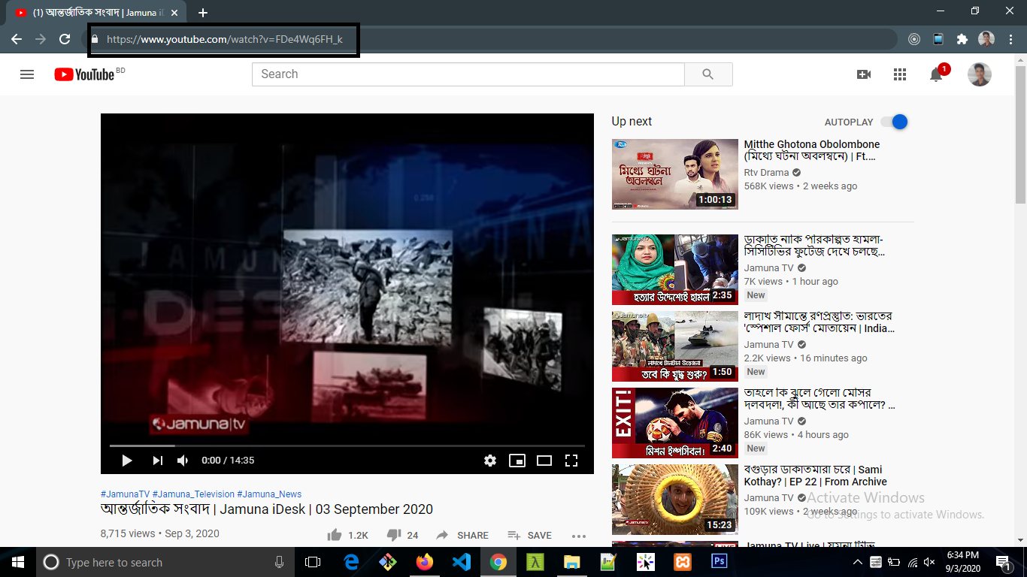The height and width of the screenshot is (577, 1027).
Task: Skip to the next video
Action: (x=157, y=461)
